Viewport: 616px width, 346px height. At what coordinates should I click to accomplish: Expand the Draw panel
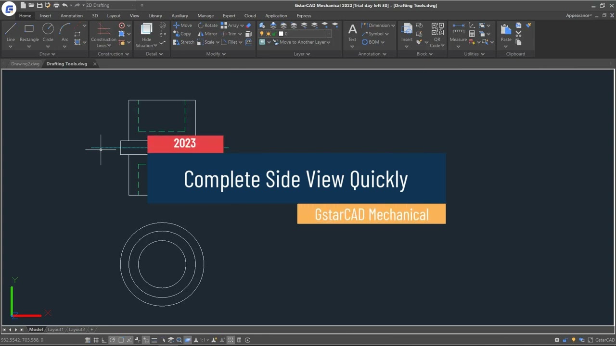pos(47,54)
